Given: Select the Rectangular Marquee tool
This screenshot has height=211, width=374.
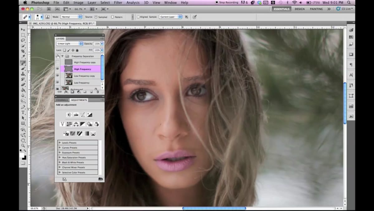Looking at the screenshot, I should point(23,35).
